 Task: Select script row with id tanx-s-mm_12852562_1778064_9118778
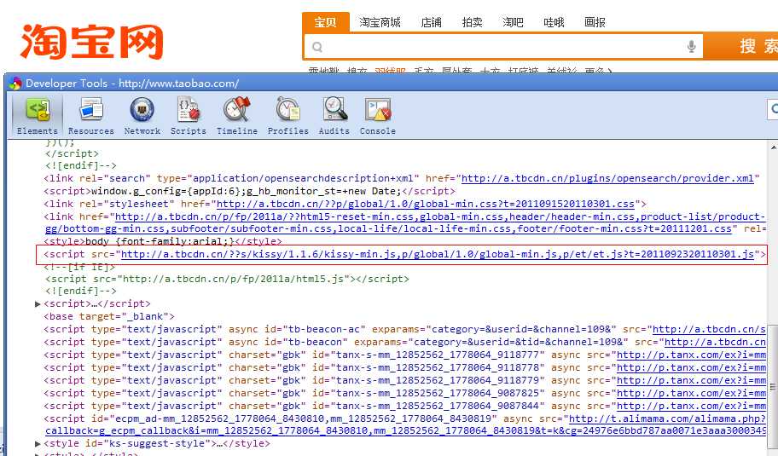(405, 367)
